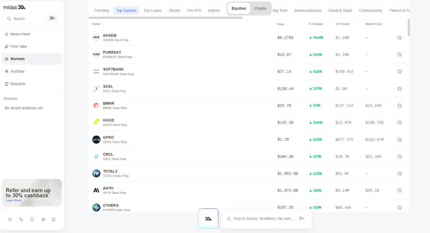Filter by Semiconductors category
The image size is (430, 233).
point(308,10)
